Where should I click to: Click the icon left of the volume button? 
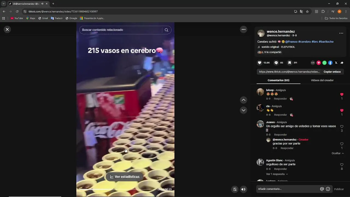(x=235, y=189)
